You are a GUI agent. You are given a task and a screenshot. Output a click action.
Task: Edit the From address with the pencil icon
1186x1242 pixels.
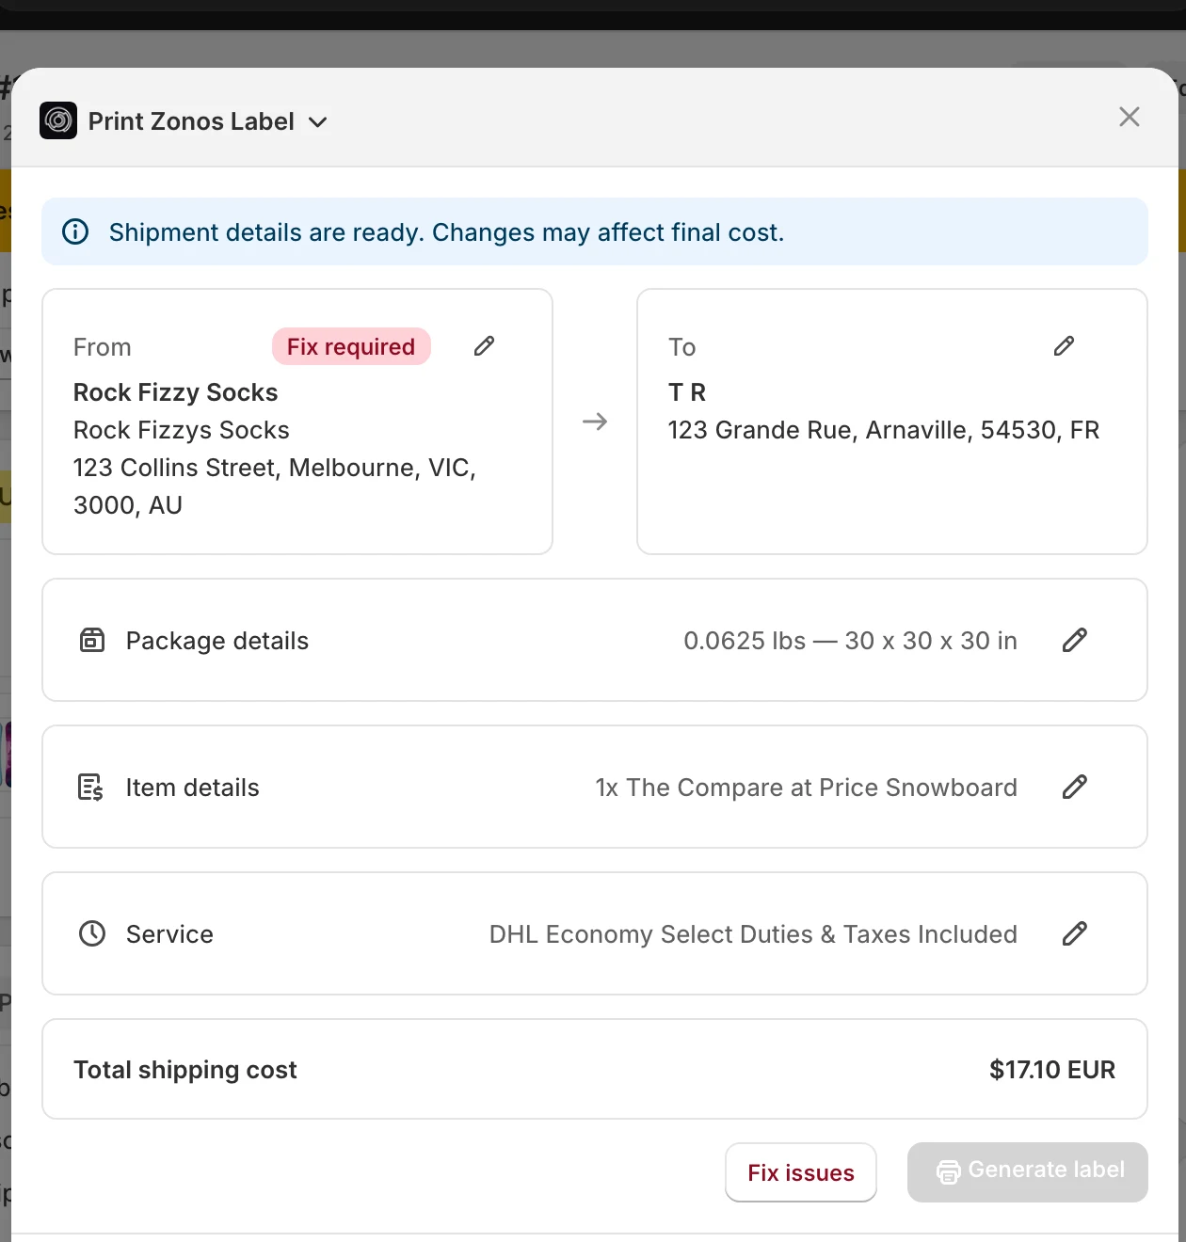[484, 346]
